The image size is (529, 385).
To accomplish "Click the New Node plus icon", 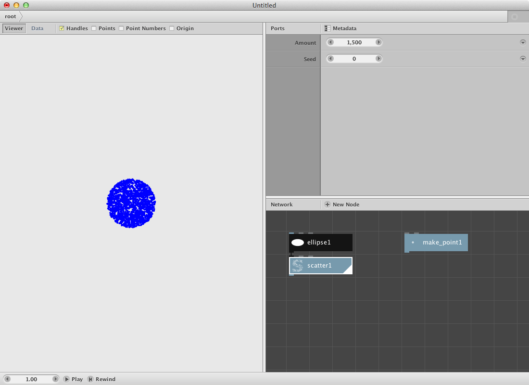I will 327,205.
